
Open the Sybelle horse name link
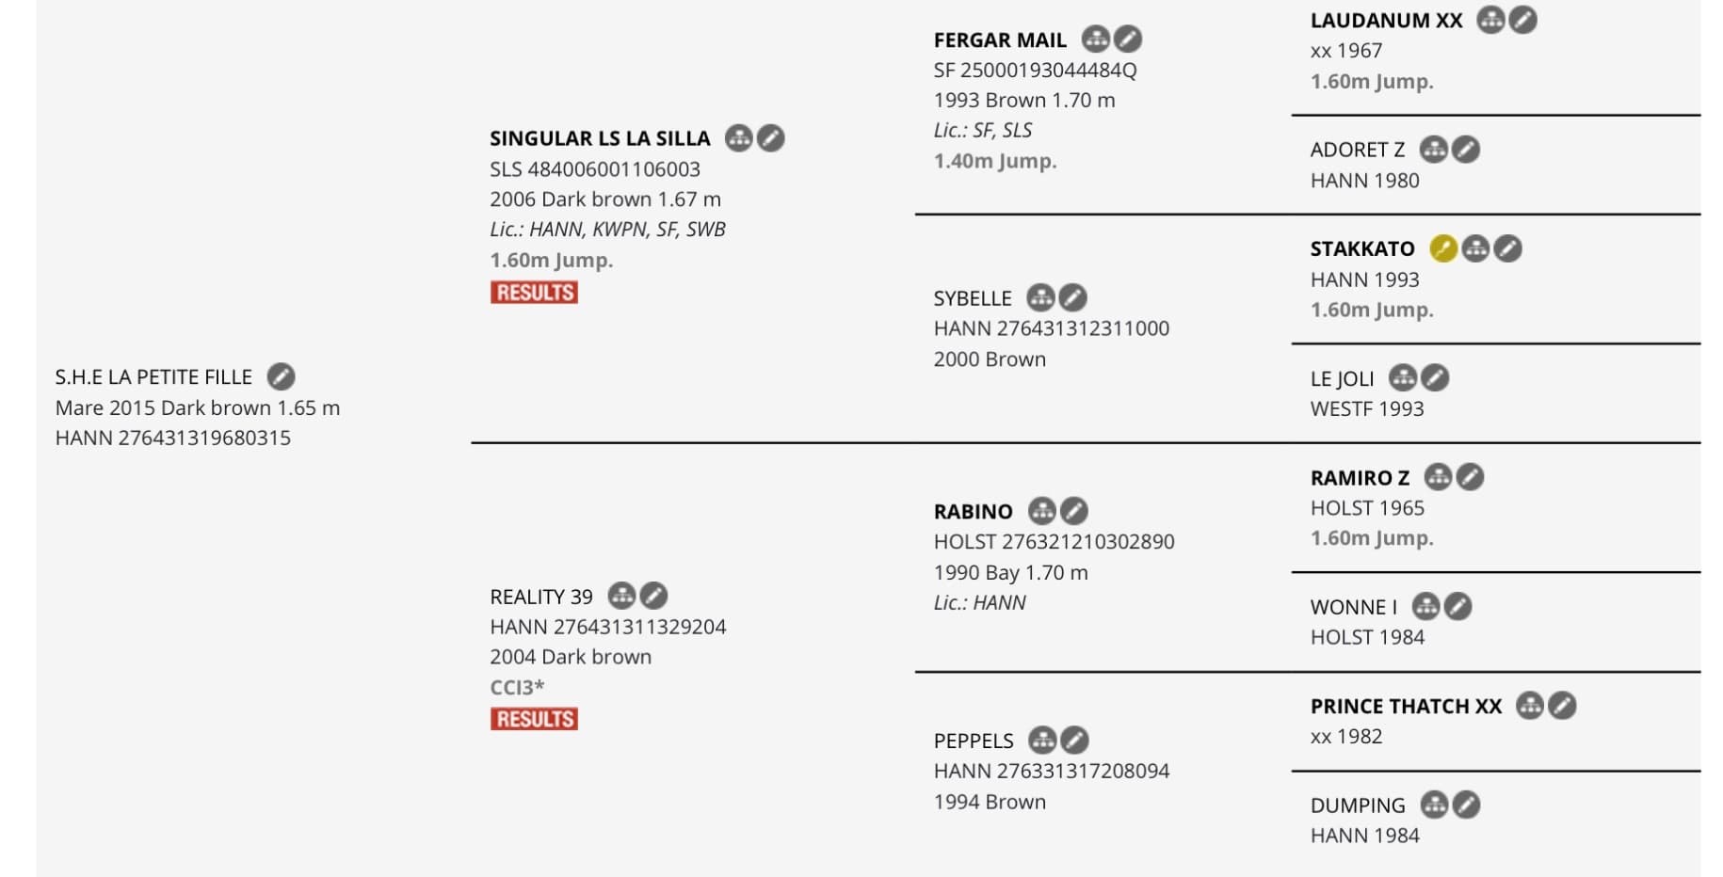973,298
